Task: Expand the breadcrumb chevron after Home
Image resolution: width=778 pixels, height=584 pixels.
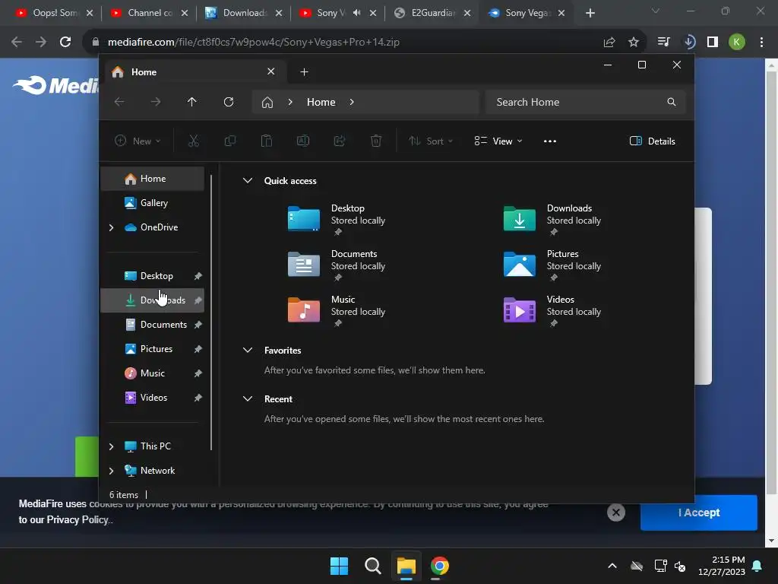Action: tap(352, 102)
